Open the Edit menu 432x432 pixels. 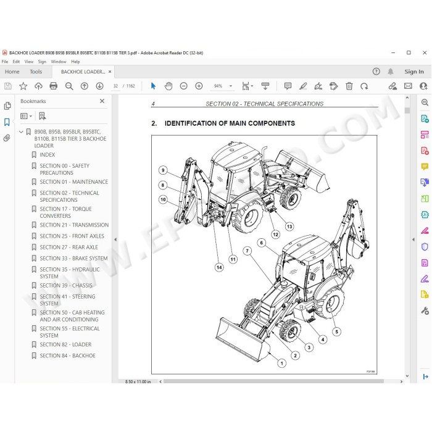[x=16, y=62]
